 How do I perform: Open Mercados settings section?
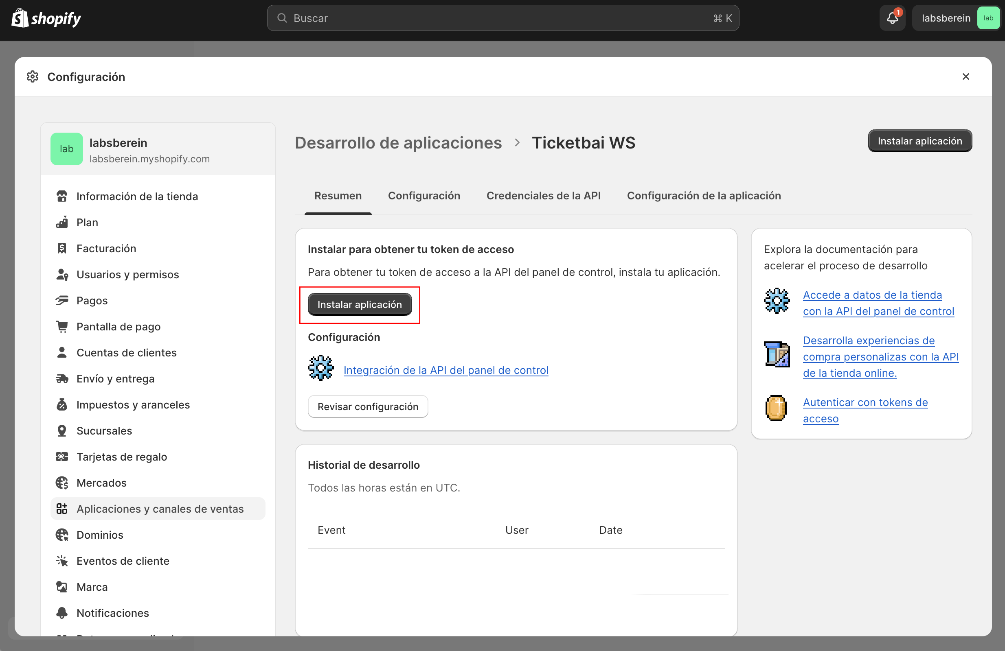101,483
